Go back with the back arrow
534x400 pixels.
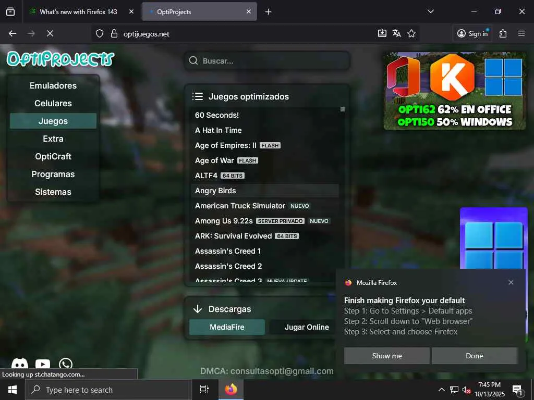(x=13, y=33)
